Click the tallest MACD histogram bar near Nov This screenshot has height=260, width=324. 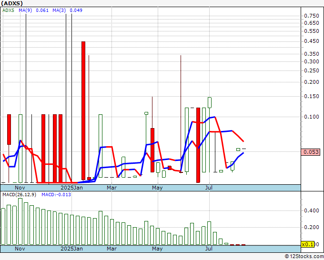point(20,221)
